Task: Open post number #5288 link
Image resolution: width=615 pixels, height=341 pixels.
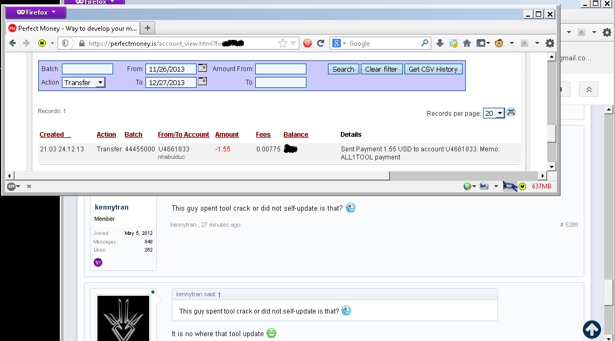Action: pyautogui.click(x=569, y=225)
